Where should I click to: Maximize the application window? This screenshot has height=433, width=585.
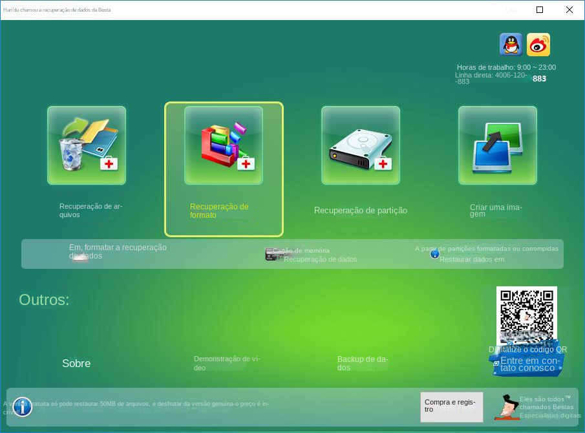click(540, 10)
